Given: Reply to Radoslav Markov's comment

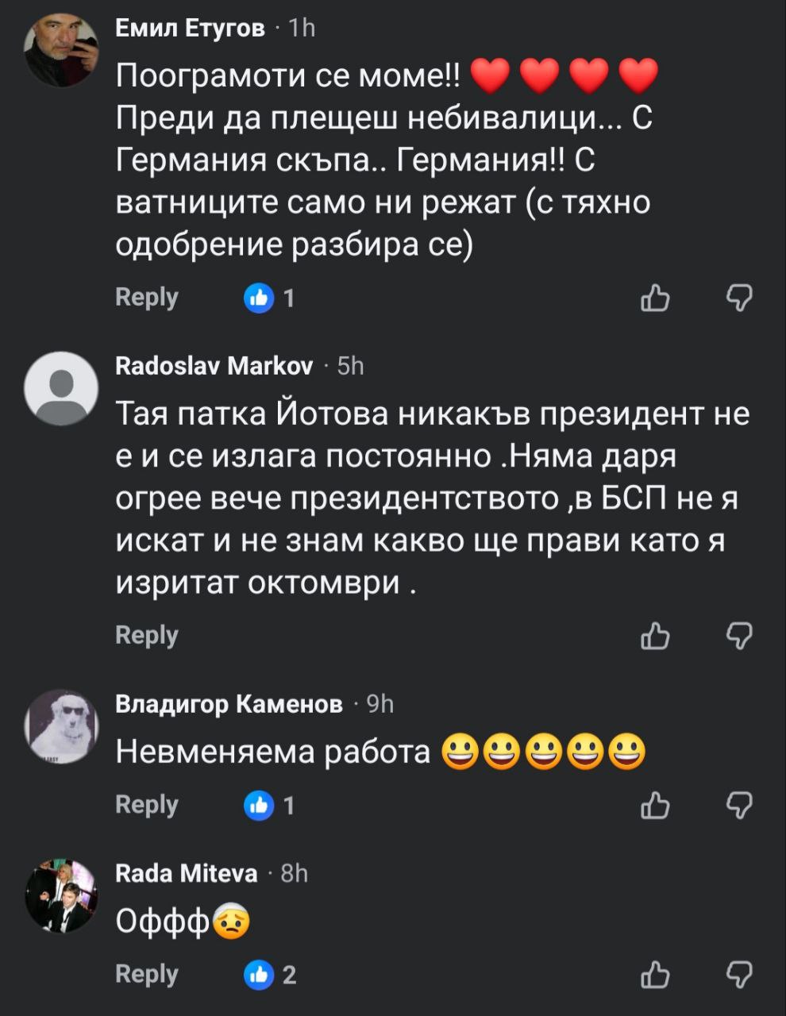Looking at the screenshot, I should point(147,635).
